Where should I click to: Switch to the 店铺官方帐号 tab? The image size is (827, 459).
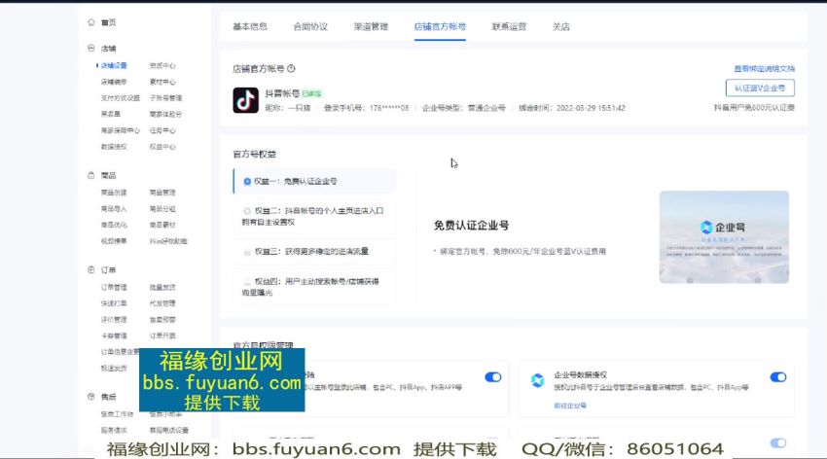point(440,26)
